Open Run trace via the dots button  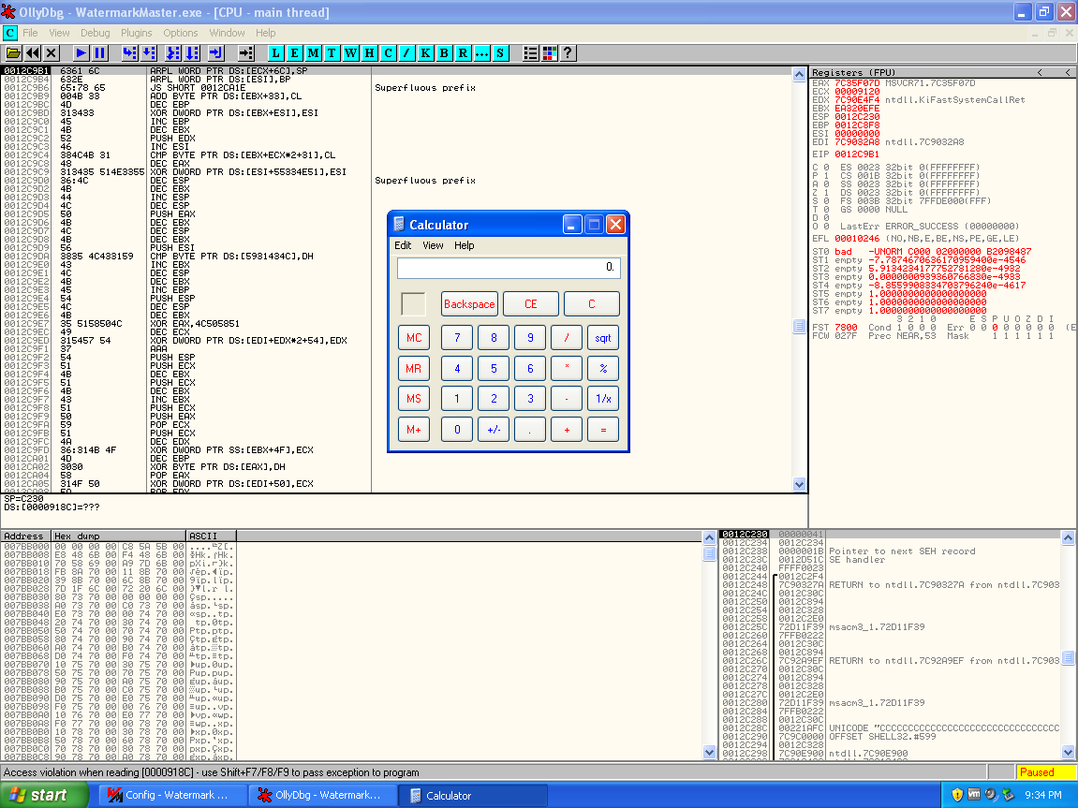[x=482, y=53]
